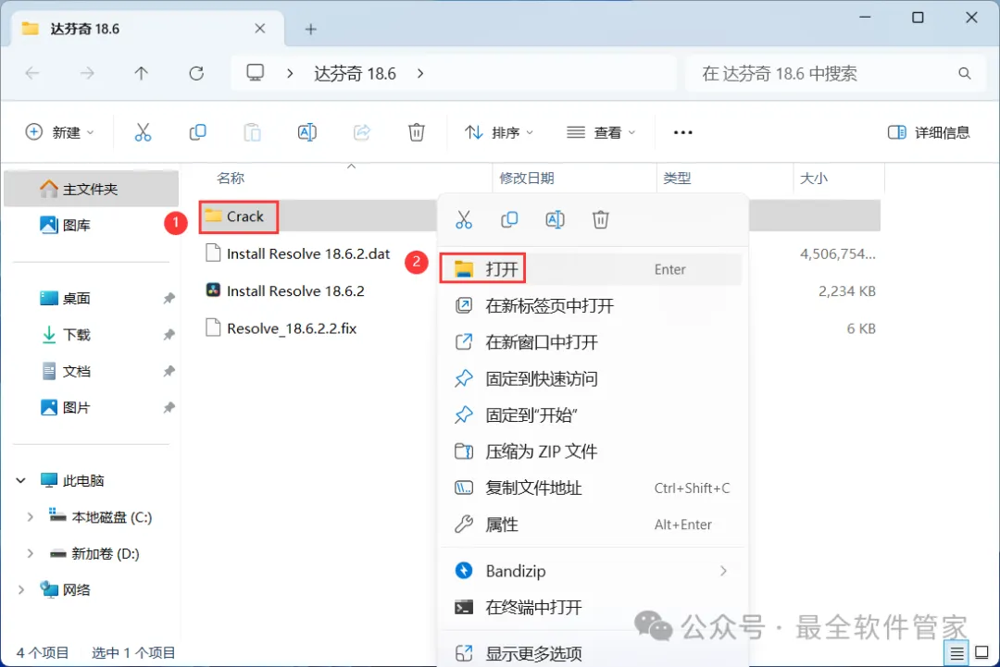Click the Rename icon in the toolbar
The width and height of the screenshot is (1000, 667).
coord(306,132)
